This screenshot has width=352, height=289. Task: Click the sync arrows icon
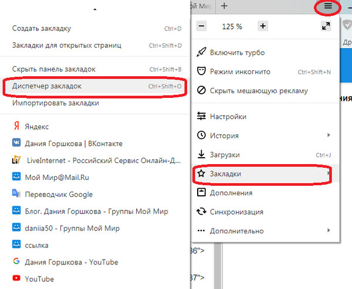201,212
